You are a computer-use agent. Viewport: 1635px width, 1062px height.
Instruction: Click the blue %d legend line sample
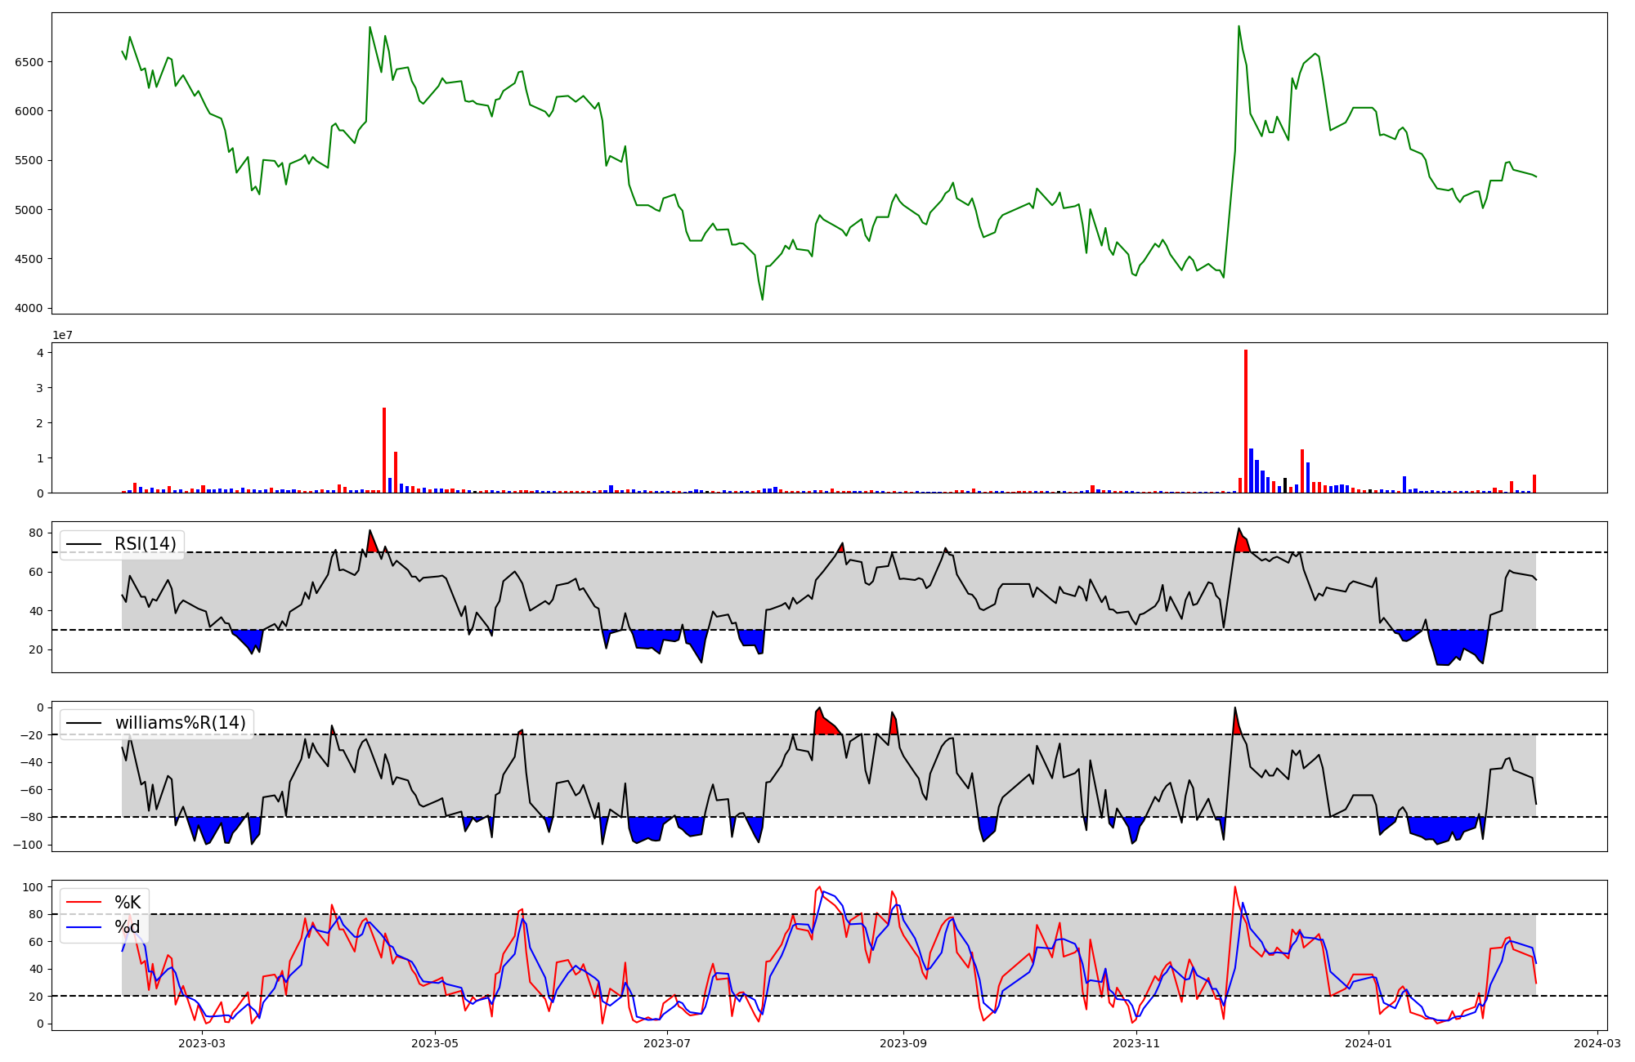tap(84, 927)
